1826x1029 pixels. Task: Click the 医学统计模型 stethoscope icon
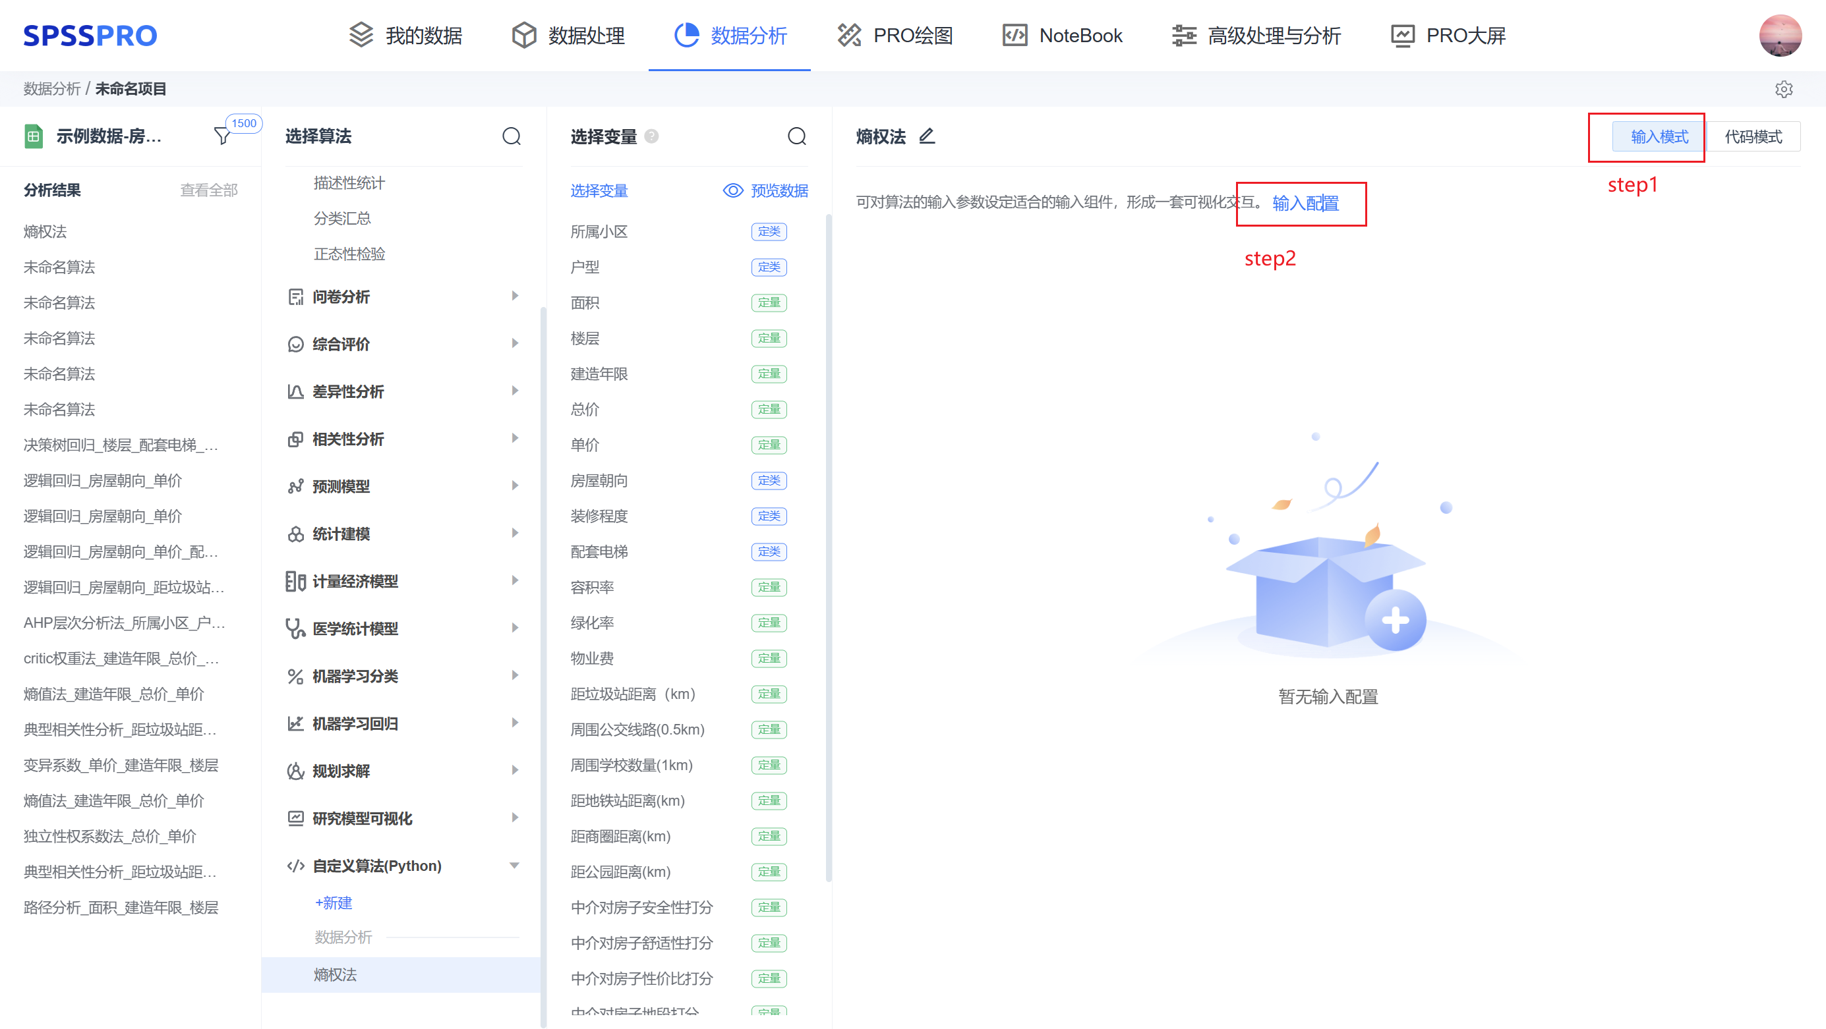(x=295, y=629)
